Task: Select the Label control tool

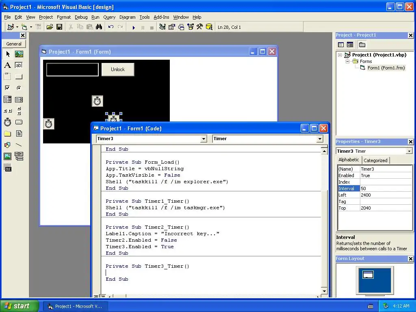Action: (8, 65)
